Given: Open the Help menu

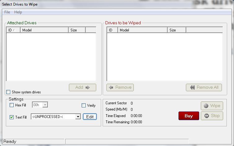Looking at the screenshot, I should click(18, 12).
